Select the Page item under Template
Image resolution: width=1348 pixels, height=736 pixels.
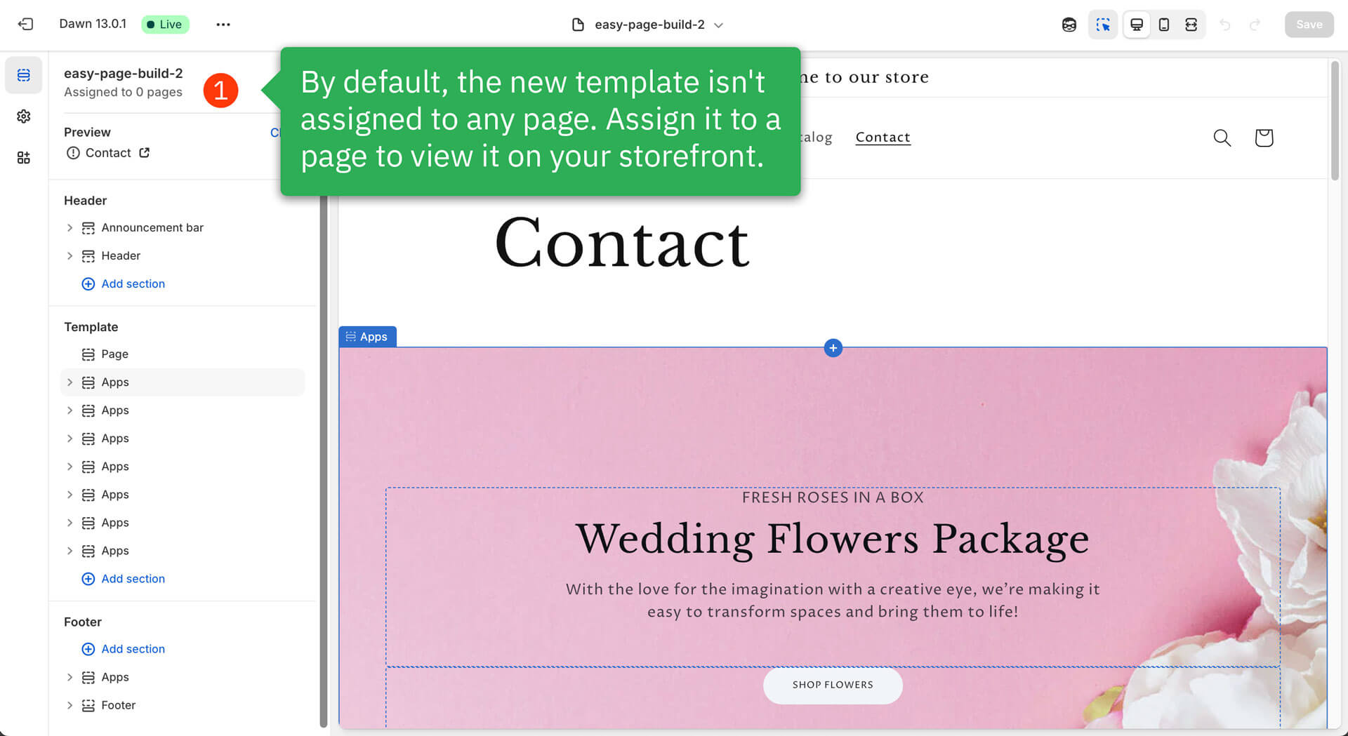click(x=114, y=354)
